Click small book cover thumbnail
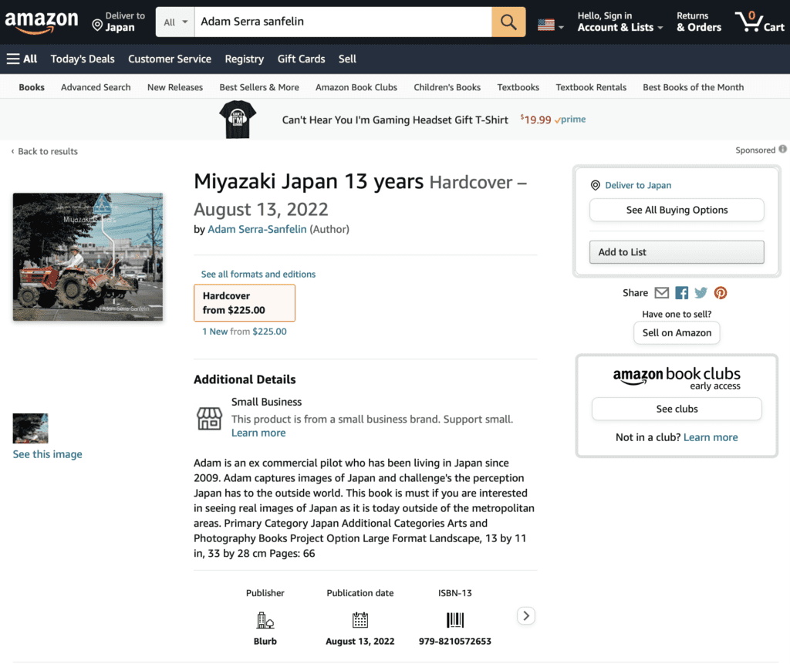The width and height of the screenshot is (790, 664). coord(30,428)
